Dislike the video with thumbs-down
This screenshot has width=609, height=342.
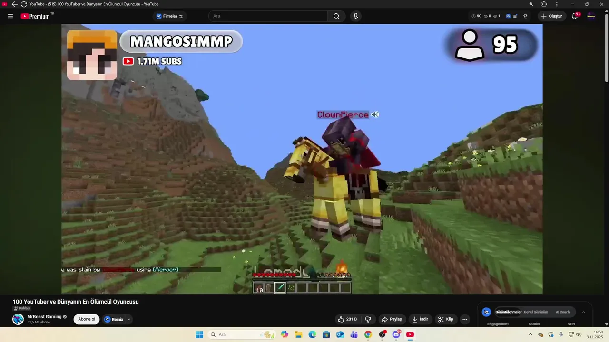point(368,319)
